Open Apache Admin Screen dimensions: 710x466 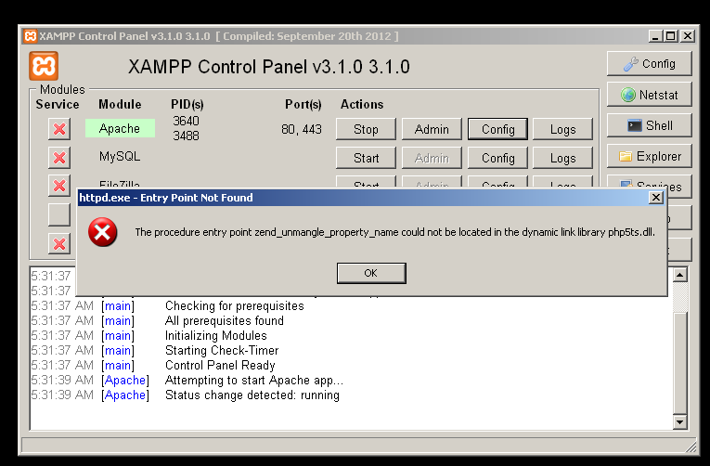432,129
